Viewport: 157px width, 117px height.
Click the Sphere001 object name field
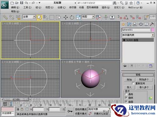point(136,30)
